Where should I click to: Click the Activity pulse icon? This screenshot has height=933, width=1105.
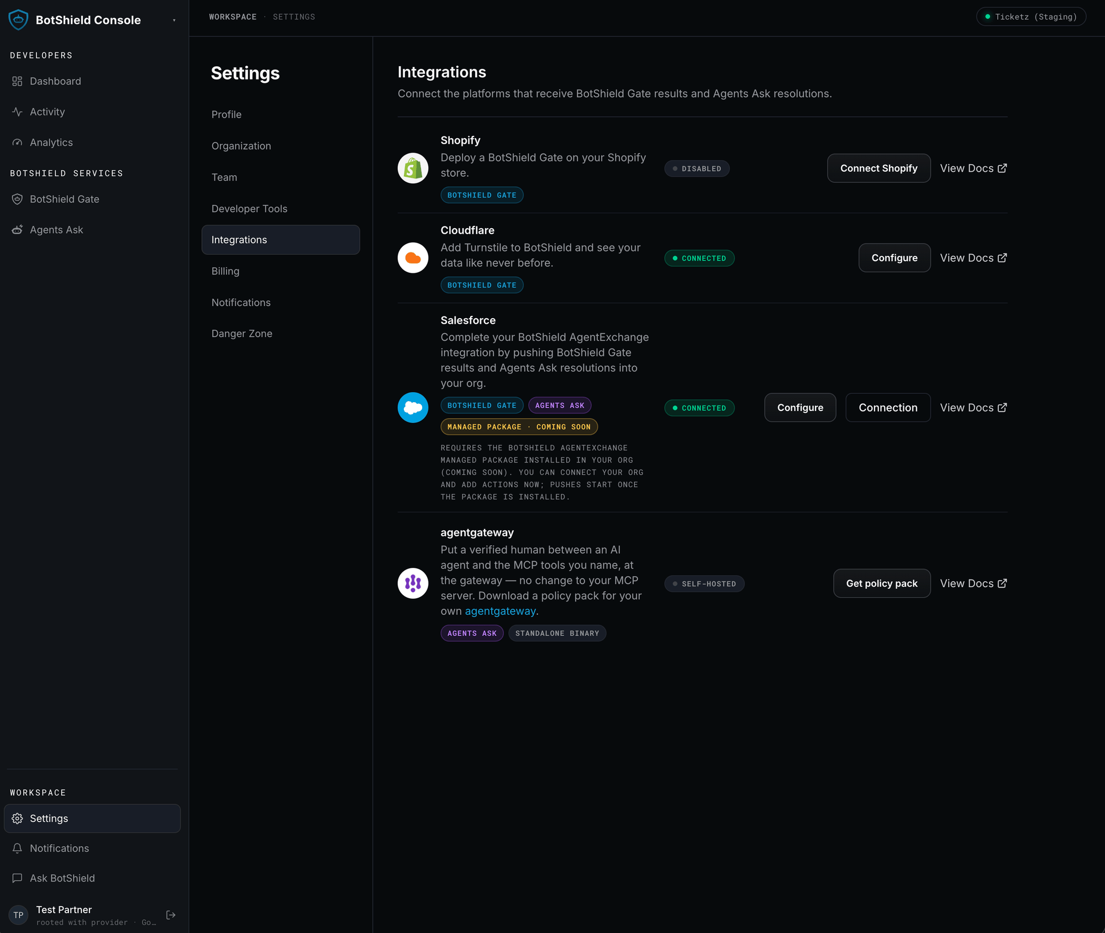click(17, 112)
